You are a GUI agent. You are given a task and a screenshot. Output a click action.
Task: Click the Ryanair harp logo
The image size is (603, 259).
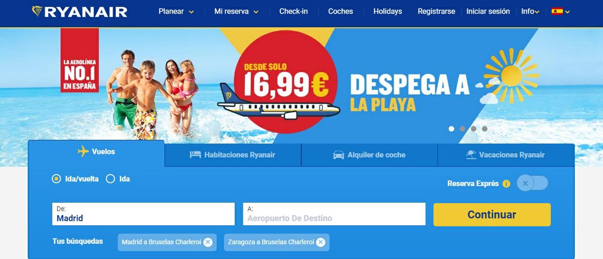(37, 11)
